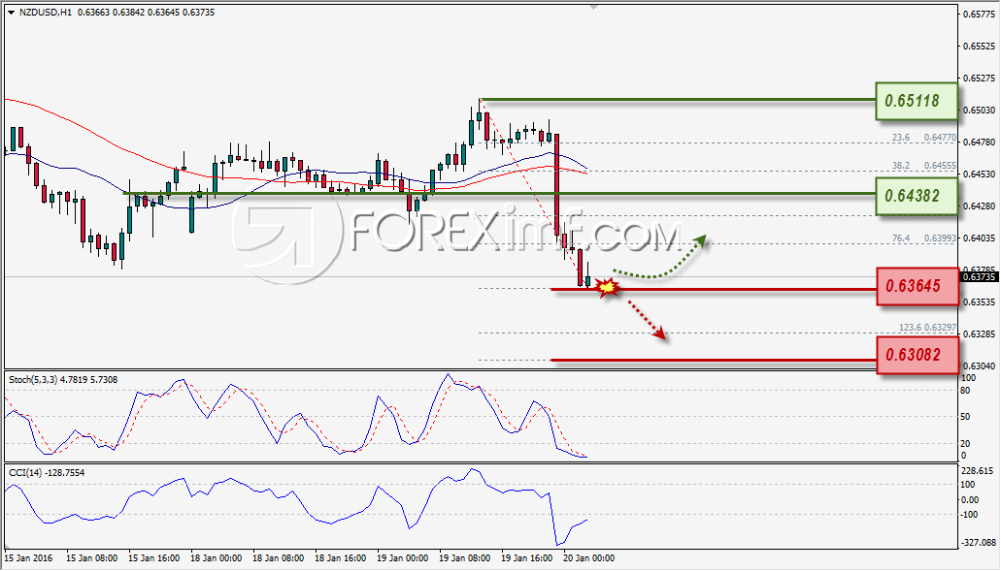Pick the 0.65275 price axis label
Viewport: 1001px width, 571px height.
(979, 78)
